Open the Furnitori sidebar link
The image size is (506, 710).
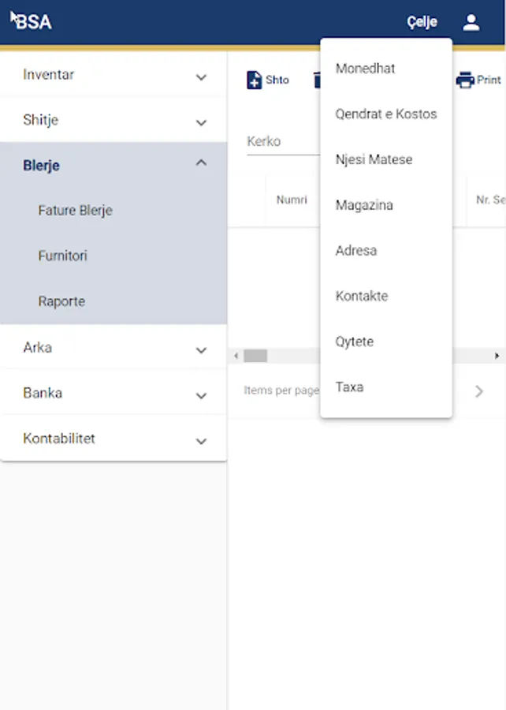[x=62, y=256]
